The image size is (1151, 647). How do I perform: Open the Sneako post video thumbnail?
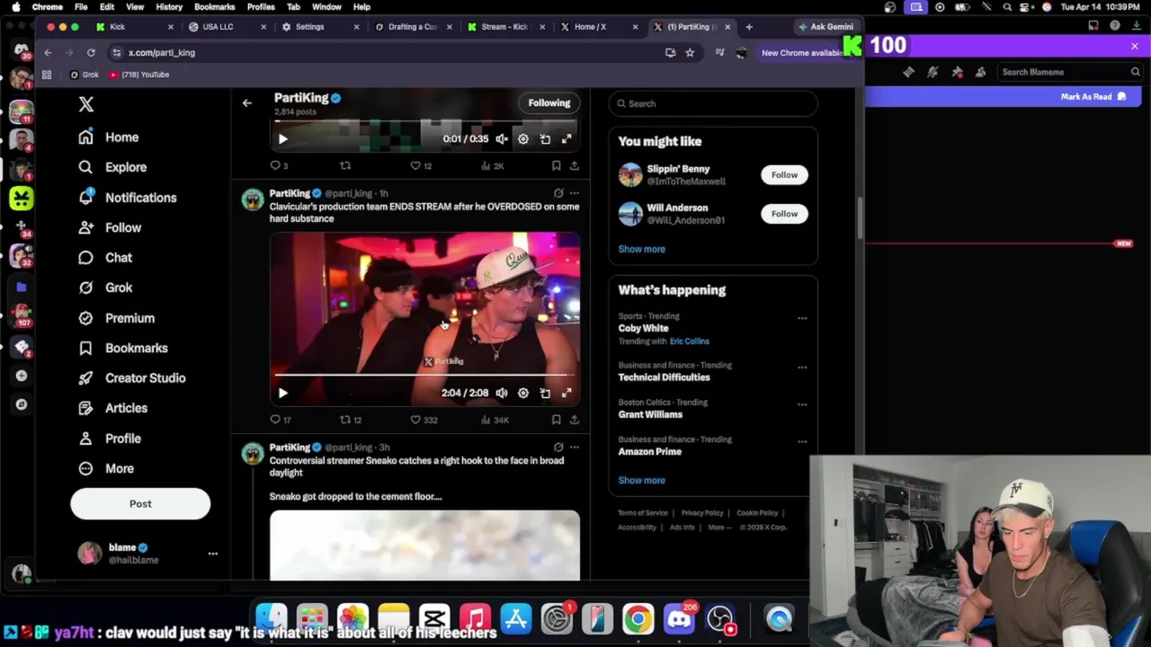(424, 545)
